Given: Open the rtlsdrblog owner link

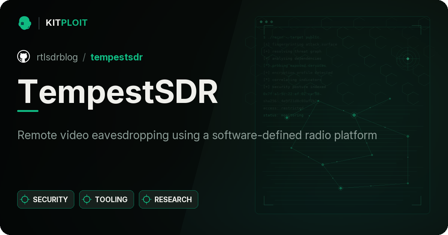Looking at the screenshot, I should [57, 57].
